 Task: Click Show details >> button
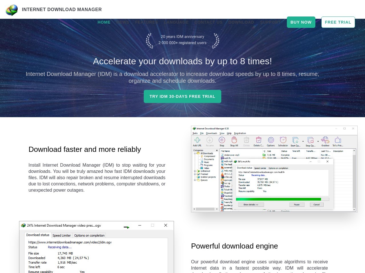(251, 204)
